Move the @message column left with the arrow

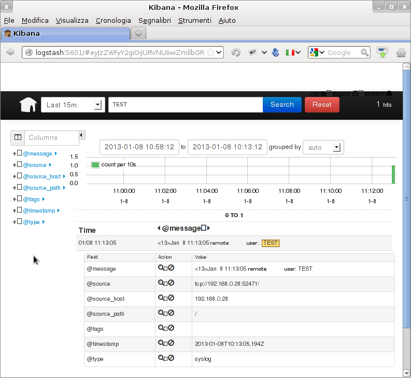pyautogui.click(x=159, y=228)
